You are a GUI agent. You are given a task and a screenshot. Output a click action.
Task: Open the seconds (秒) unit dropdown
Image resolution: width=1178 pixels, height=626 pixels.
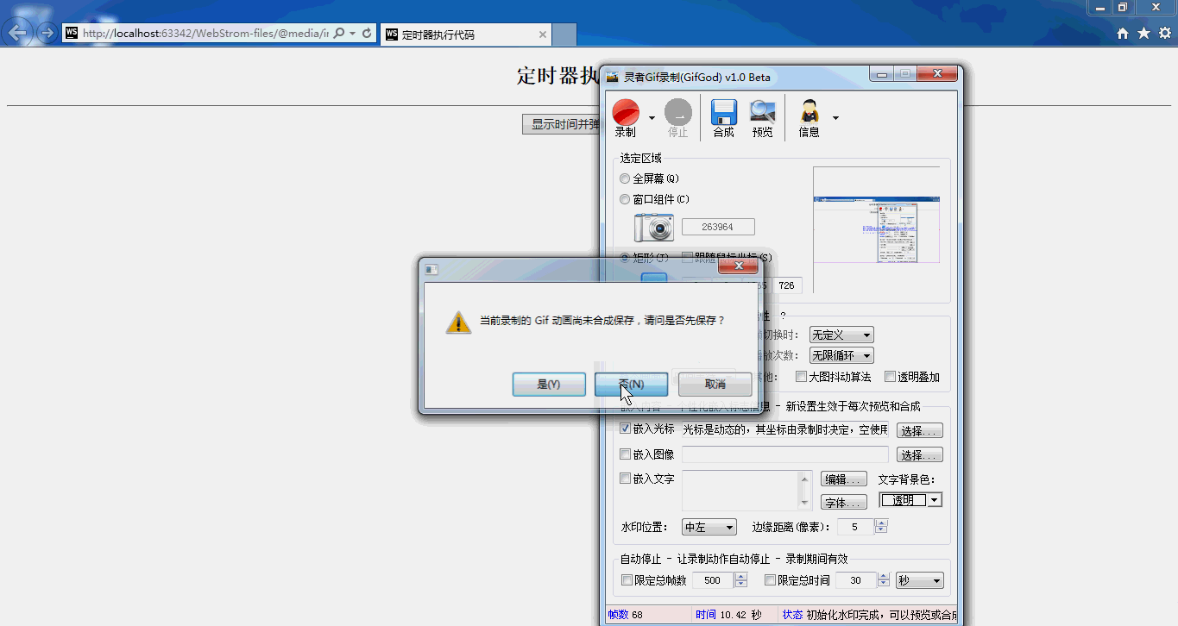click(919, 580)
